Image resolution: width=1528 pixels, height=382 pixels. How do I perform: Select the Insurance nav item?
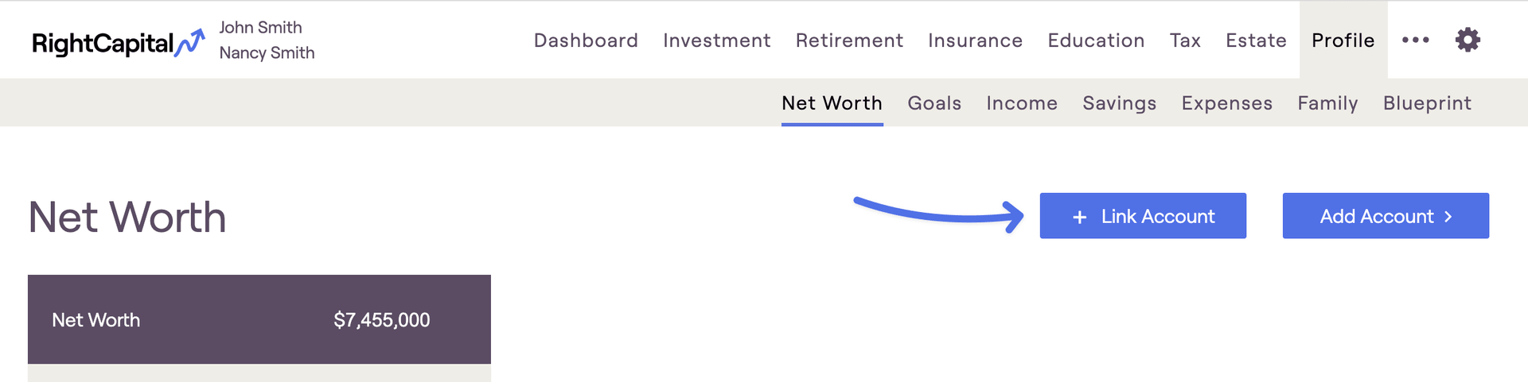(x=975, y=41)
